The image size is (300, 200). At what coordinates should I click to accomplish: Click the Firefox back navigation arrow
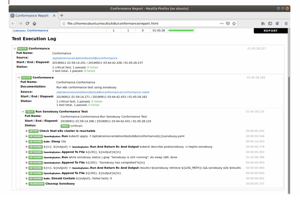click(13, 23)
